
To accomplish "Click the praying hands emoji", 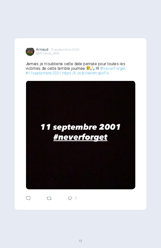I will click(92, 68).
